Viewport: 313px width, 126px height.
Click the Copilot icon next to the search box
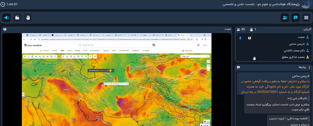154,45
